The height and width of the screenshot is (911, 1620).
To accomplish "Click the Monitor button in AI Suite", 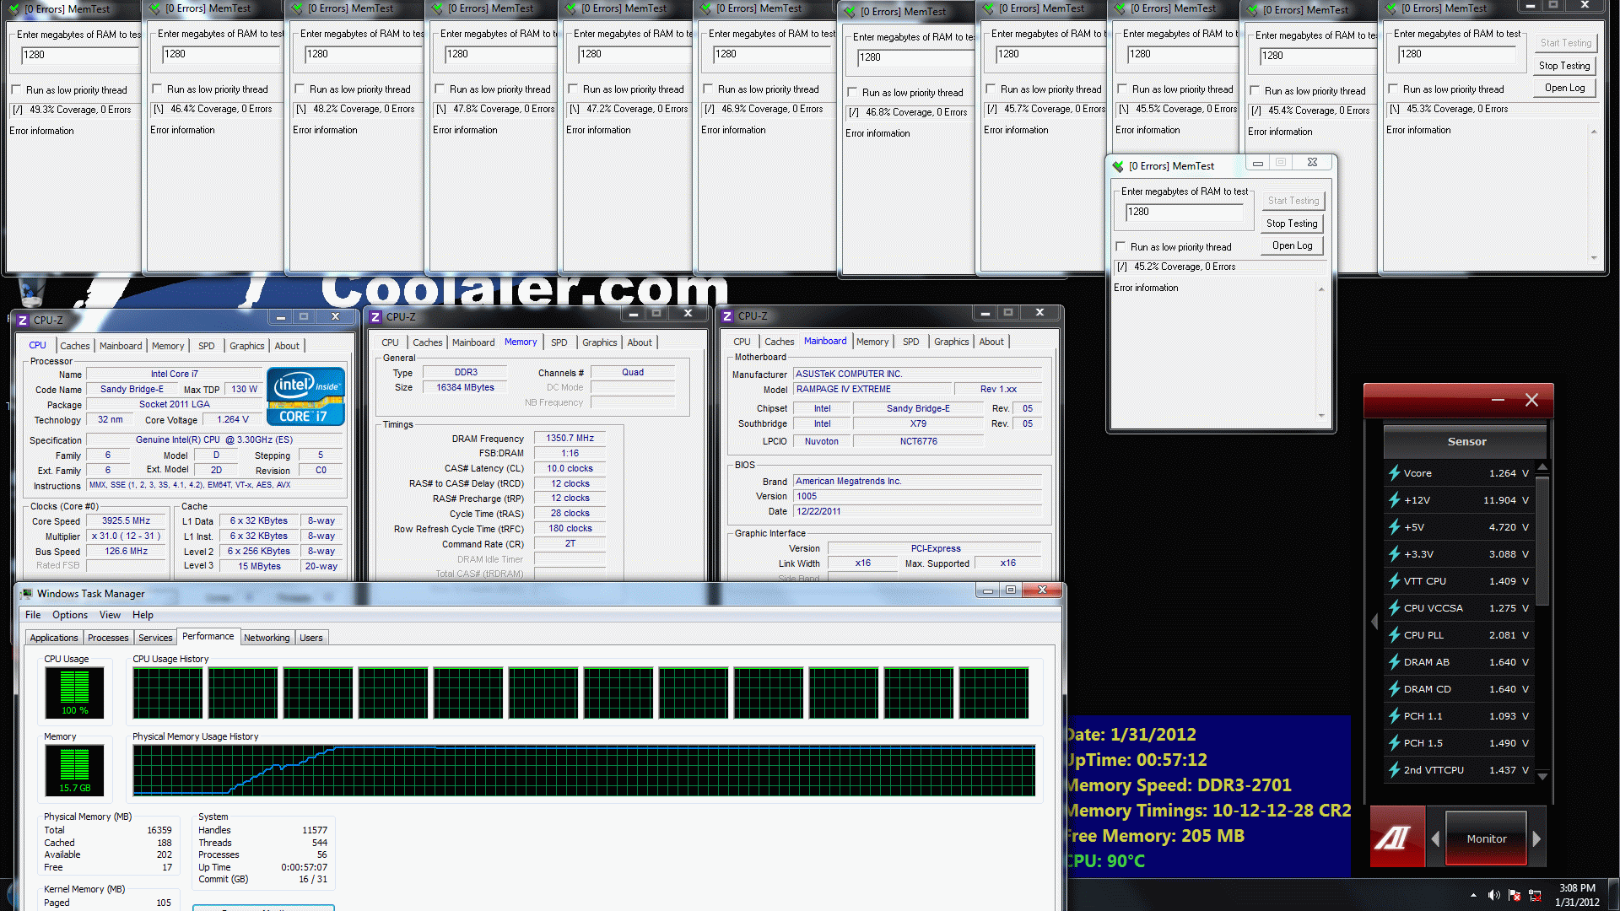I will pos(1486,838).
